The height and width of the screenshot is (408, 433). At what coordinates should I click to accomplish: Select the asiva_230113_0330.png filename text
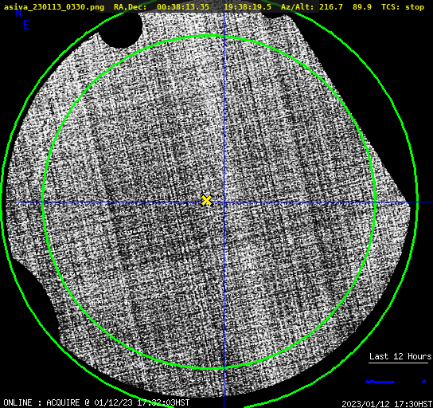coord(54,7)
